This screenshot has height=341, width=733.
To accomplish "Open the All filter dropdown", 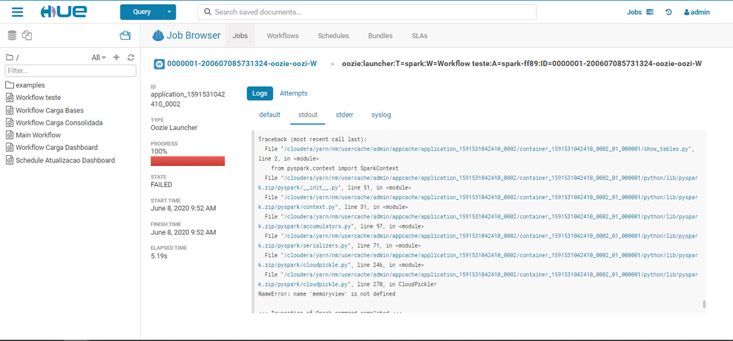I will click(x=98, y=57).
